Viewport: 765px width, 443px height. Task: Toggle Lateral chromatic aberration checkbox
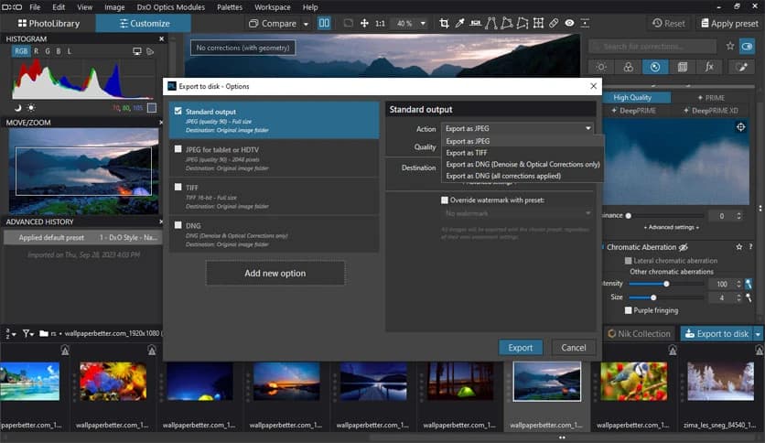pos(629,261)
